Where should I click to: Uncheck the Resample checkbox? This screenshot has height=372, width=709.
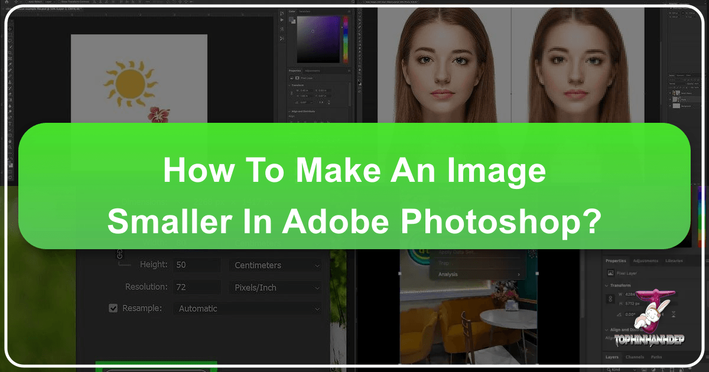click(x=112, y=308)
